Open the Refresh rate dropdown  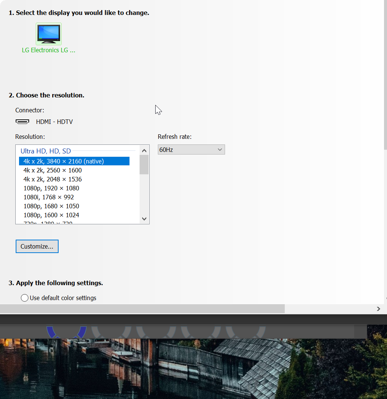(191, 150)
